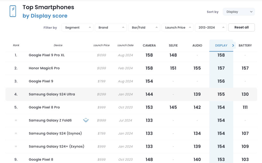Switch to the BATTERY score column
Image resolution: width=262 pixels, height=163 pixels.
pos(245,45)
